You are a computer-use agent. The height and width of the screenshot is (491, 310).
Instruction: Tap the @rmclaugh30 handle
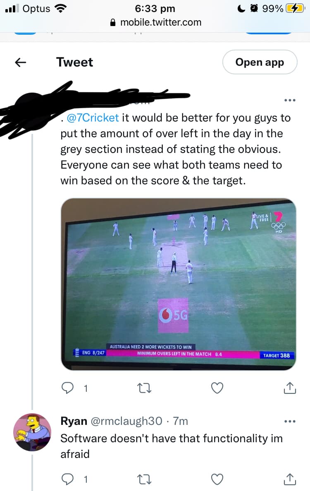[126, 421]
